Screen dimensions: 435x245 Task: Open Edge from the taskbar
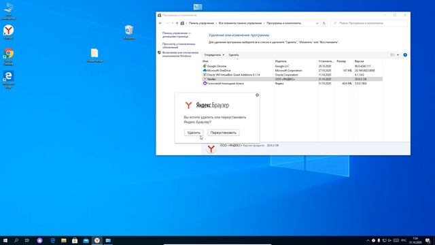coord(52,240)
